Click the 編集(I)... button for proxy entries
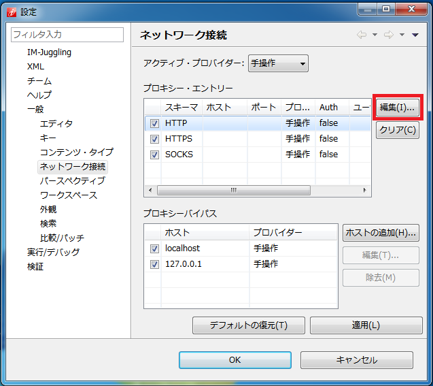Screen dimensions: 433x386 point(398,108)
